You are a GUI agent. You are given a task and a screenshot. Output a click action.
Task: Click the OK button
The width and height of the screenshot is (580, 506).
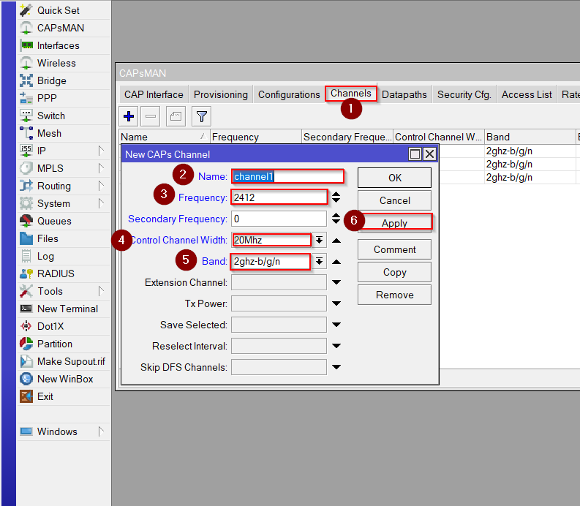pyautogui.click(x=394, y=178)
